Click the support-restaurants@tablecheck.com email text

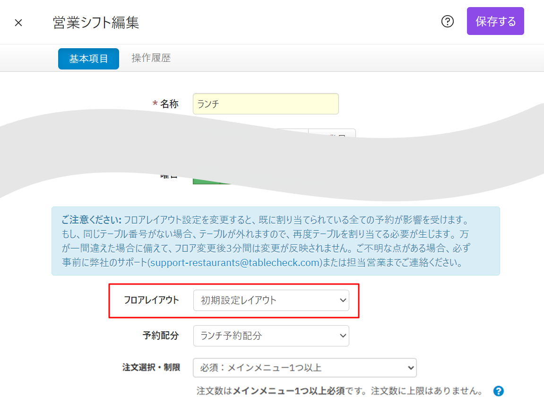(x=235, y=263)
